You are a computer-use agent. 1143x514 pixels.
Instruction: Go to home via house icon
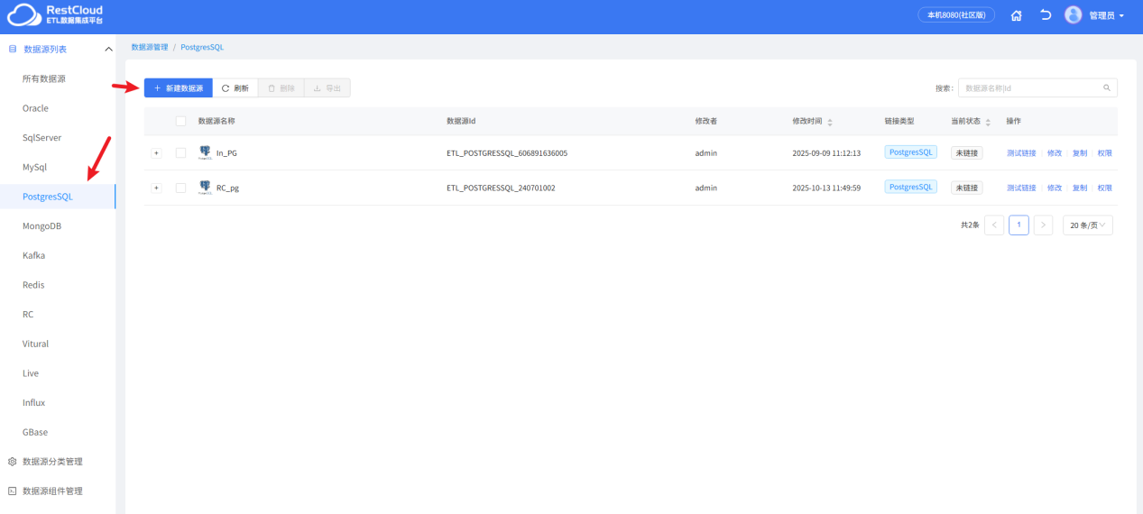(1017, 15)
